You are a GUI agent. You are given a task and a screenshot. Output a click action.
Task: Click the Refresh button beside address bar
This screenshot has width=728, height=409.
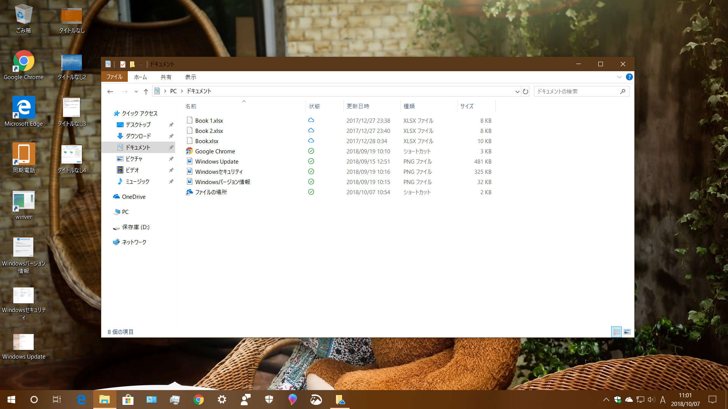(526, 91)
